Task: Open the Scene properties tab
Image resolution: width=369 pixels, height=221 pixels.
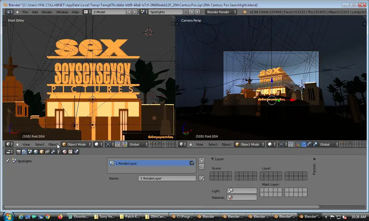Action: (30, 152)
